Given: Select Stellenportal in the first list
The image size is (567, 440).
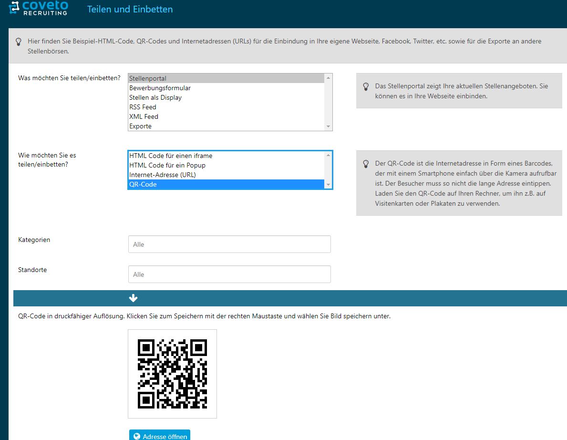Looking at the screenshot, I should pyautogui.click(x=227, y=79).
